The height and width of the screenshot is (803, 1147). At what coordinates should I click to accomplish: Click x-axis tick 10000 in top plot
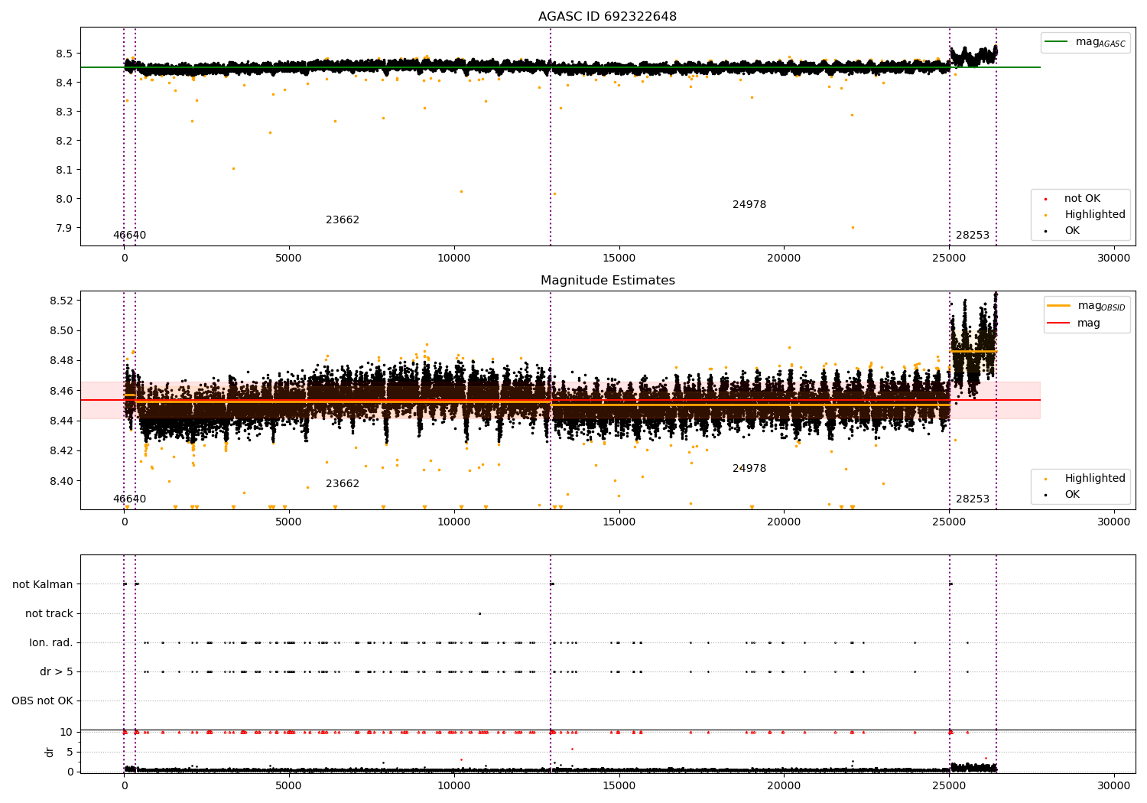pyautogui.click(x=454, y=258)
